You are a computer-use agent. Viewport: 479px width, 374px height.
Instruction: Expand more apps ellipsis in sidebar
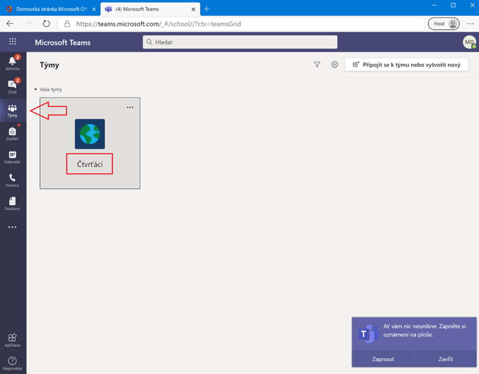(x=13, y=227)
